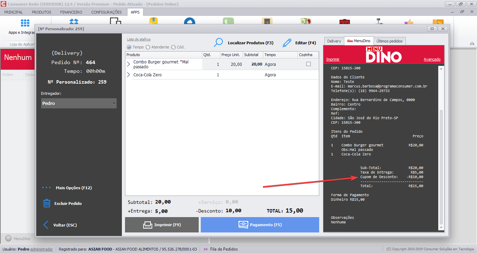Click the receipt panel vertical scrollbar thumb
477x253 pixels.
[x=441, y=167]
